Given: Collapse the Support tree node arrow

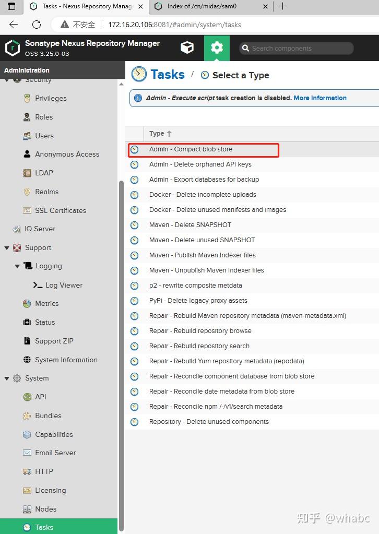Looking at the screenshot, I should click(6, 248).
